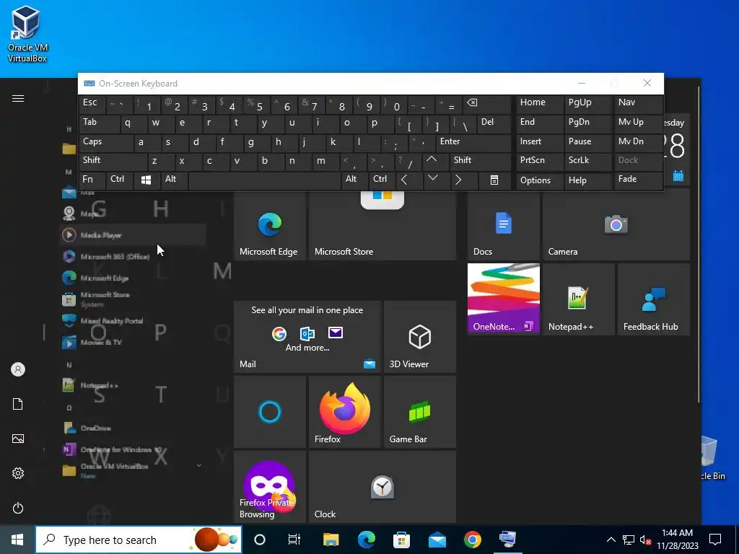The image size is (739, 554).
Task: Click the context menu key on keyboard
Action: tap(494, 180)
